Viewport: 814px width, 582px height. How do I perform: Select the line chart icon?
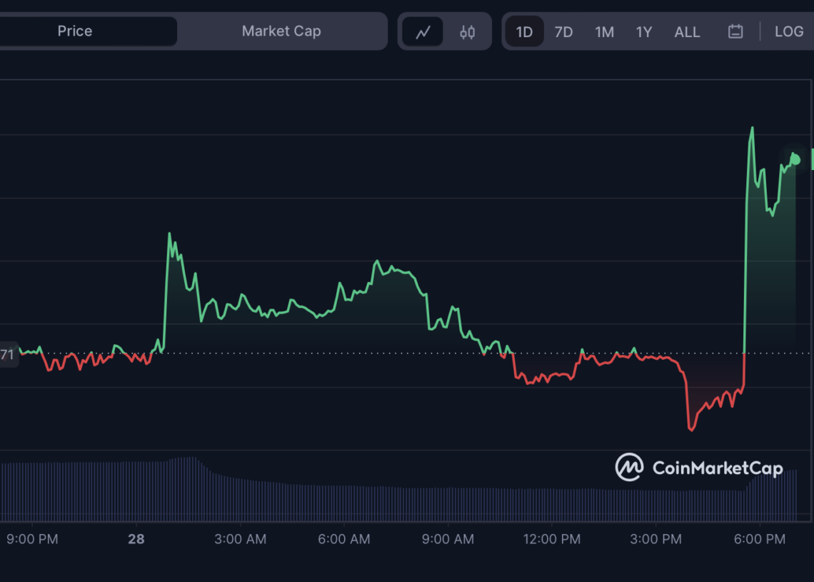coord(423,31)
